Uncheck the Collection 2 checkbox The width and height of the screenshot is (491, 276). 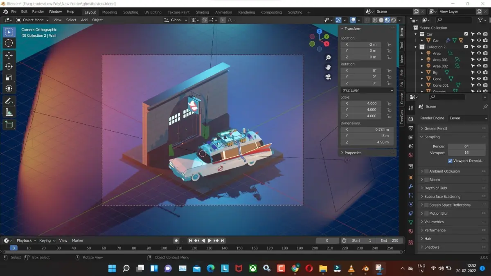coord(466,47)
